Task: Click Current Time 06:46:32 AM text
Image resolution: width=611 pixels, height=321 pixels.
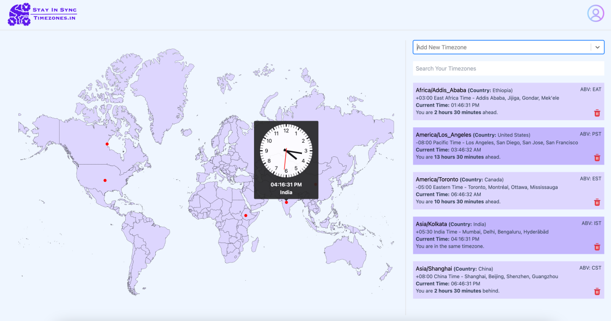Action: pos(449,194)
